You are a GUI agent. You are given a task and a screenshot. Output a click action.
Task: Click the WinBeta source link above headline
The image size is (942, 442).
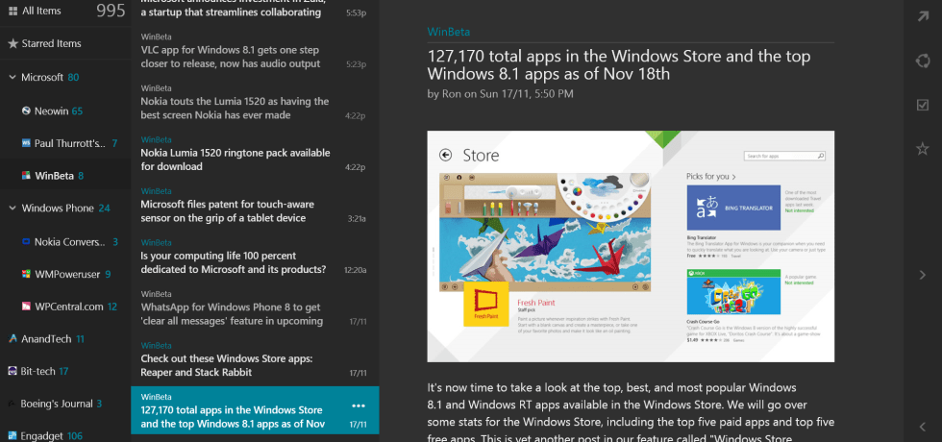coord(449,31)
